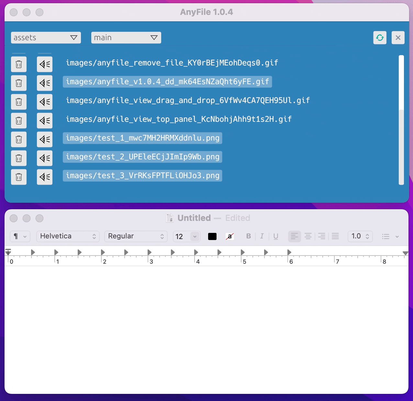Image resolution: width=413 pixels, height=401 pixels.
Task: Justify the text
Action: 335,236
